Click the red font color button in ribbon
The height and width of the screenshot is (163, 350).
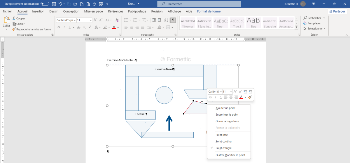tap(113, 27)
